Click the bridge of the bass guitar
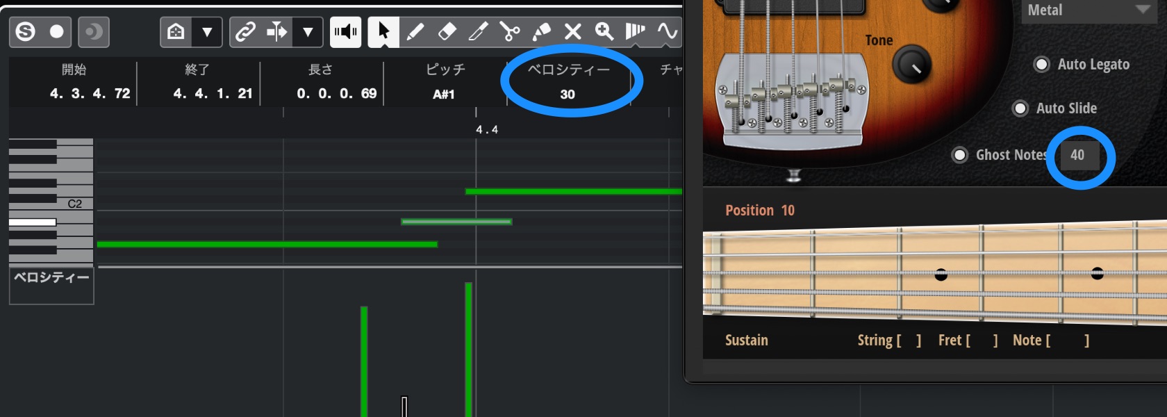 791,102
